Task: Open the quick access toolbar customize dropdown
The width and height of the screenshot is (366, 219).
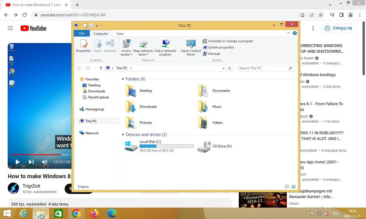Action: click(x=97, y=26)
